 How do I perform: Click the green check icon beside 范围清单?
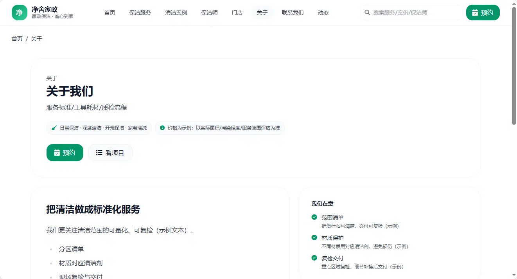pyautogui.click(x=314, y=217)
